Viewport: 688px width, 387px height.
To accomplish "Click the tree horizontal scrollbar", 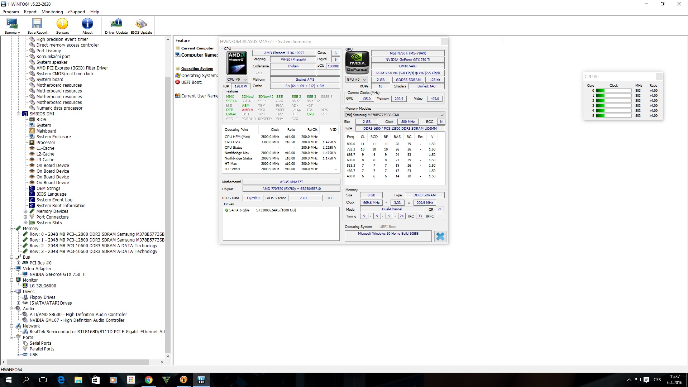I will pyautogui.click(x=78, y=362).
